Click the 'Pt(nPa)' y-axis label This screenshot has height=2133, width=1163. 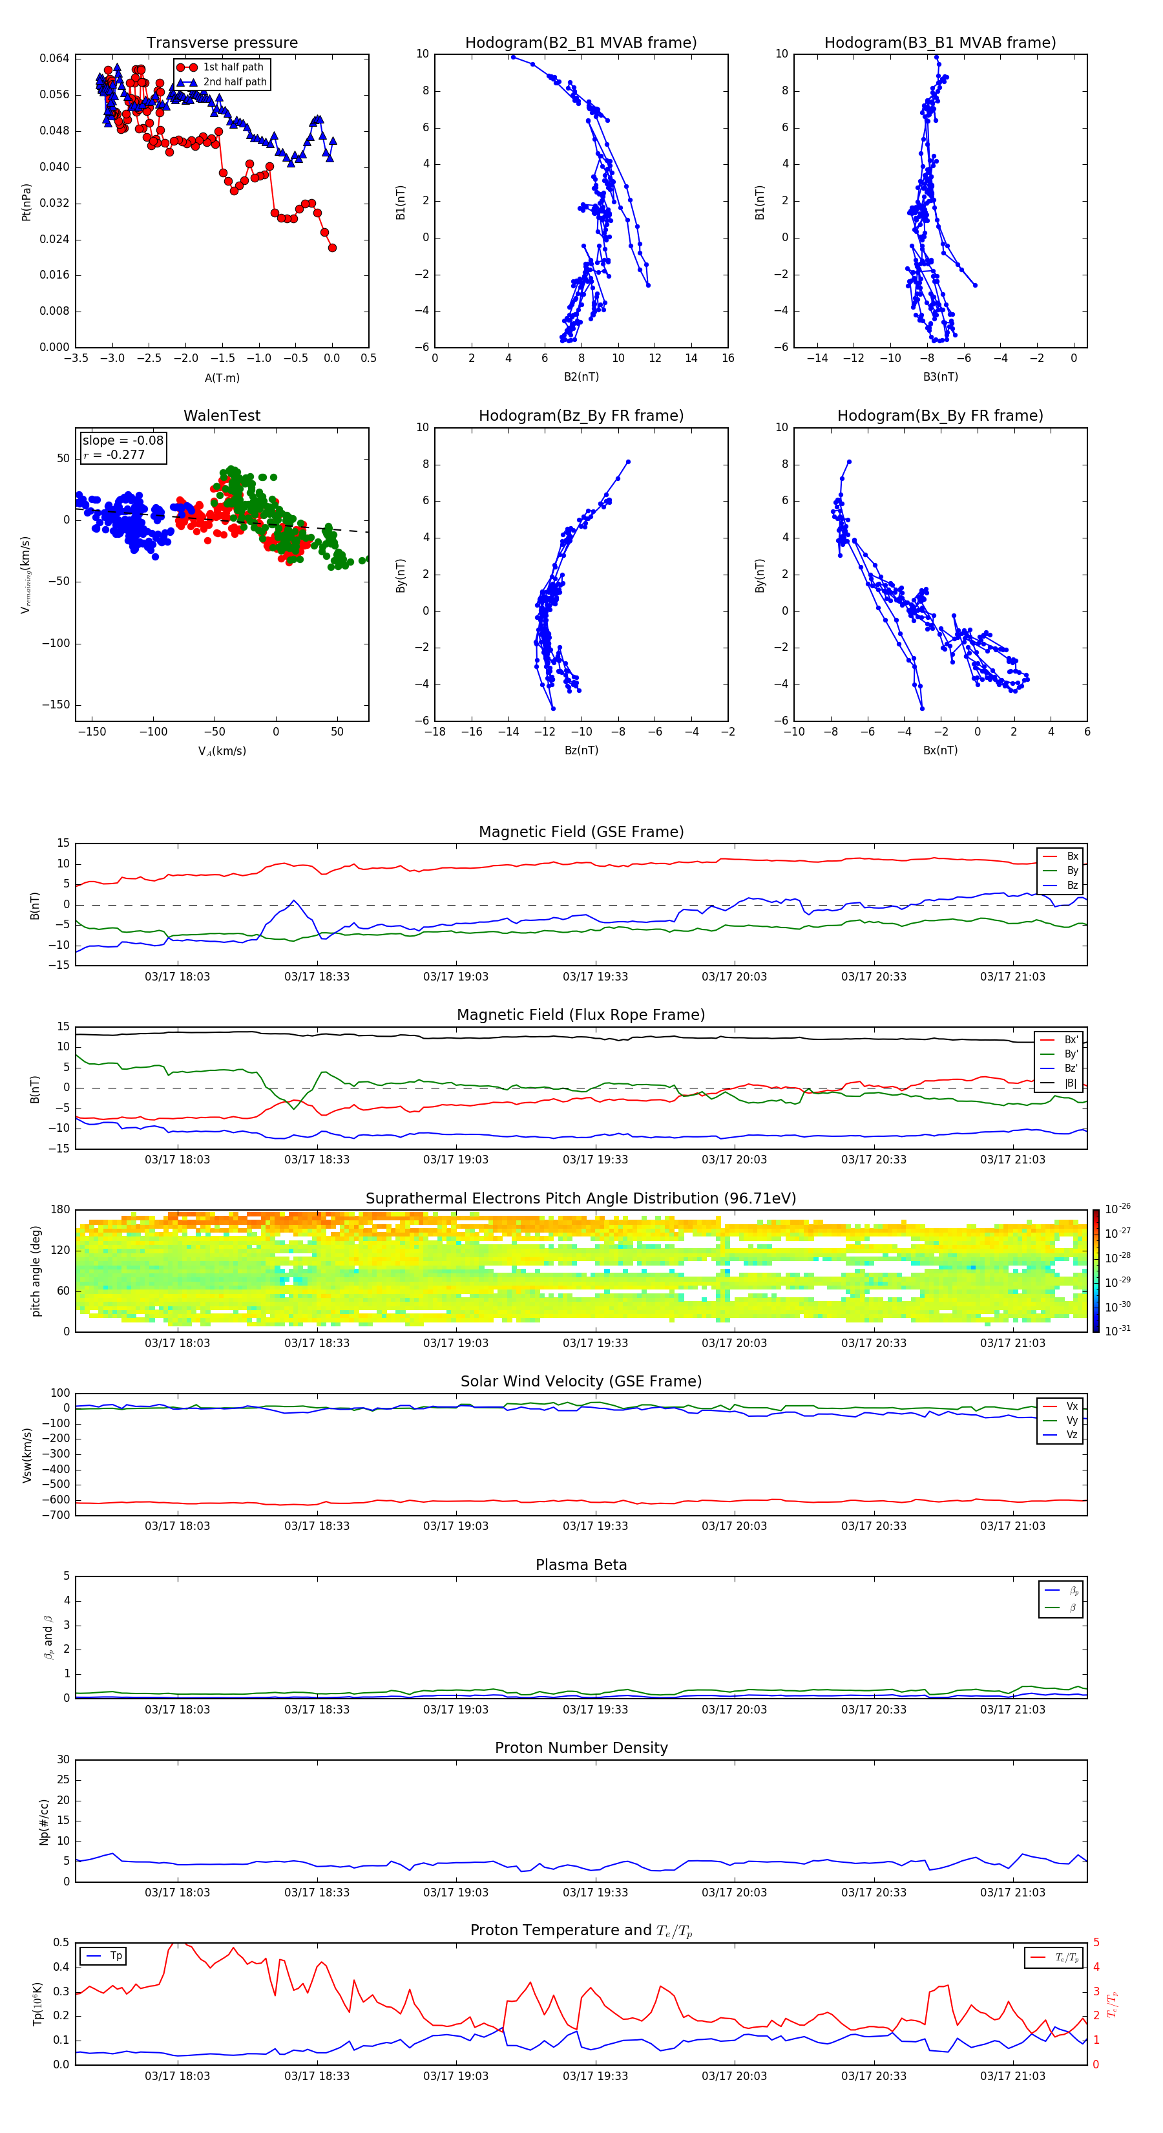[26, 202]
